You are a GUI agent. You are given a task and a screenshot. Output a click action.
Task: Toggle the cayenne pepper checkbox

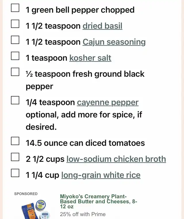(x=15, y=101)
